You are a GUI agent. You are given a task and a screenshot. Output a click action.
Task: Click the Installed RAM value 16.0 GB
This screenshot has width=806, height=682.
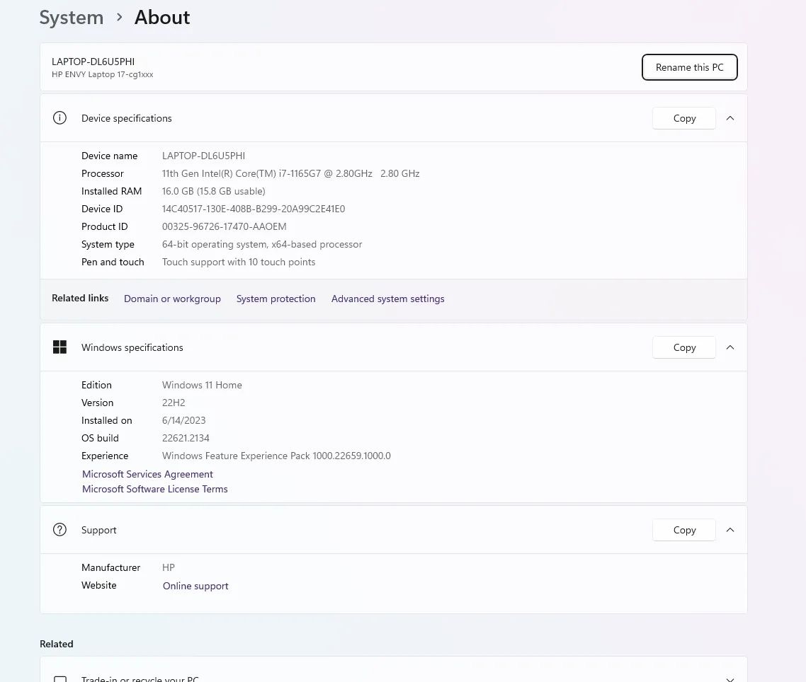click(x=213, y=191)
